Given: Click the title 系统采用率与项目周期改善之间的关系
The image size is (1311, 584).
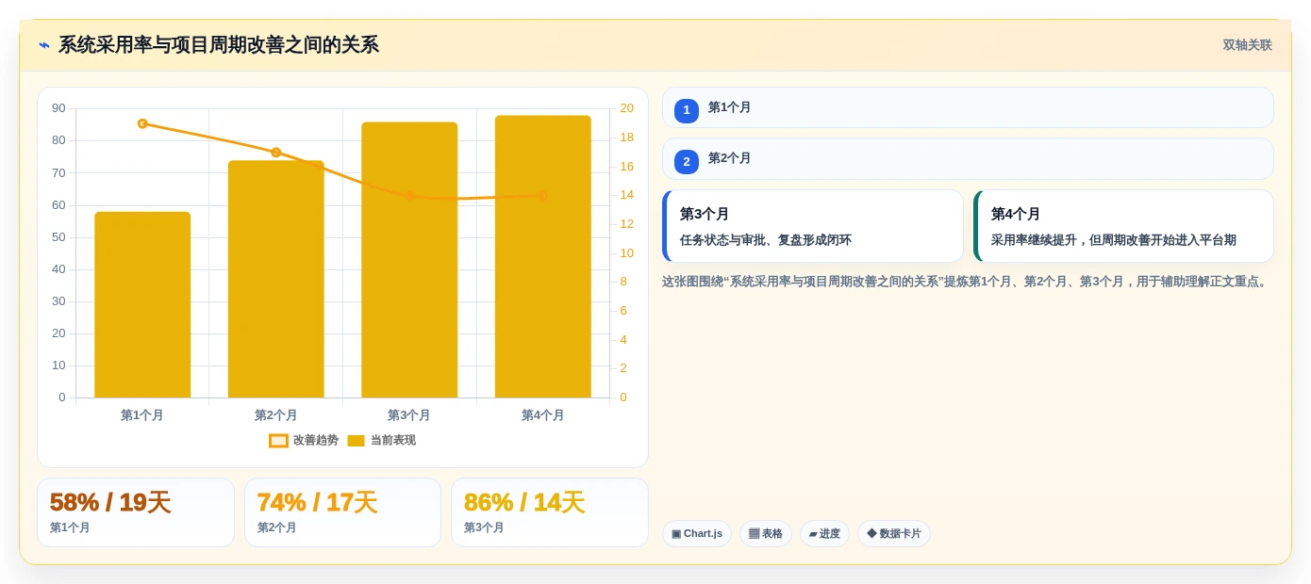Looking at the screenshot, I should pyautogui.click(x=219, y=45).
